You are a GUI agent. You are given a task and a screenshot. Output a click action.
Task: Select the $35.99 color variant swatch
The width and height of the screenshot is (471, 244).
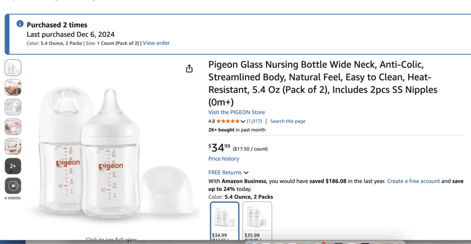click(257, 221)
